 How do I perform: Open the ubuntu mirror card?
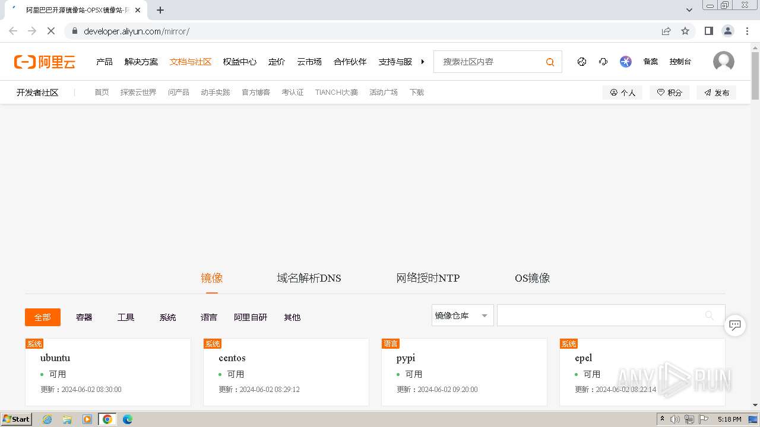(x=108, y=372)
